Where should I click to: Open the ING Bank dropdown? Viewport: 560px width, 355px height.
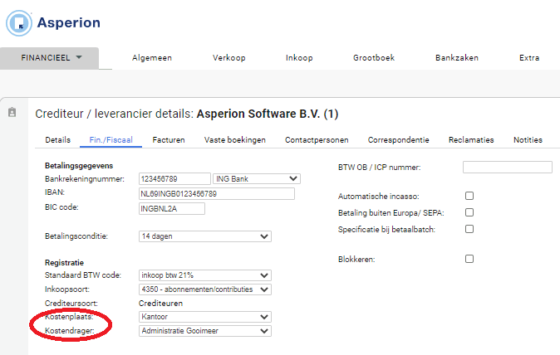[257, 178]
